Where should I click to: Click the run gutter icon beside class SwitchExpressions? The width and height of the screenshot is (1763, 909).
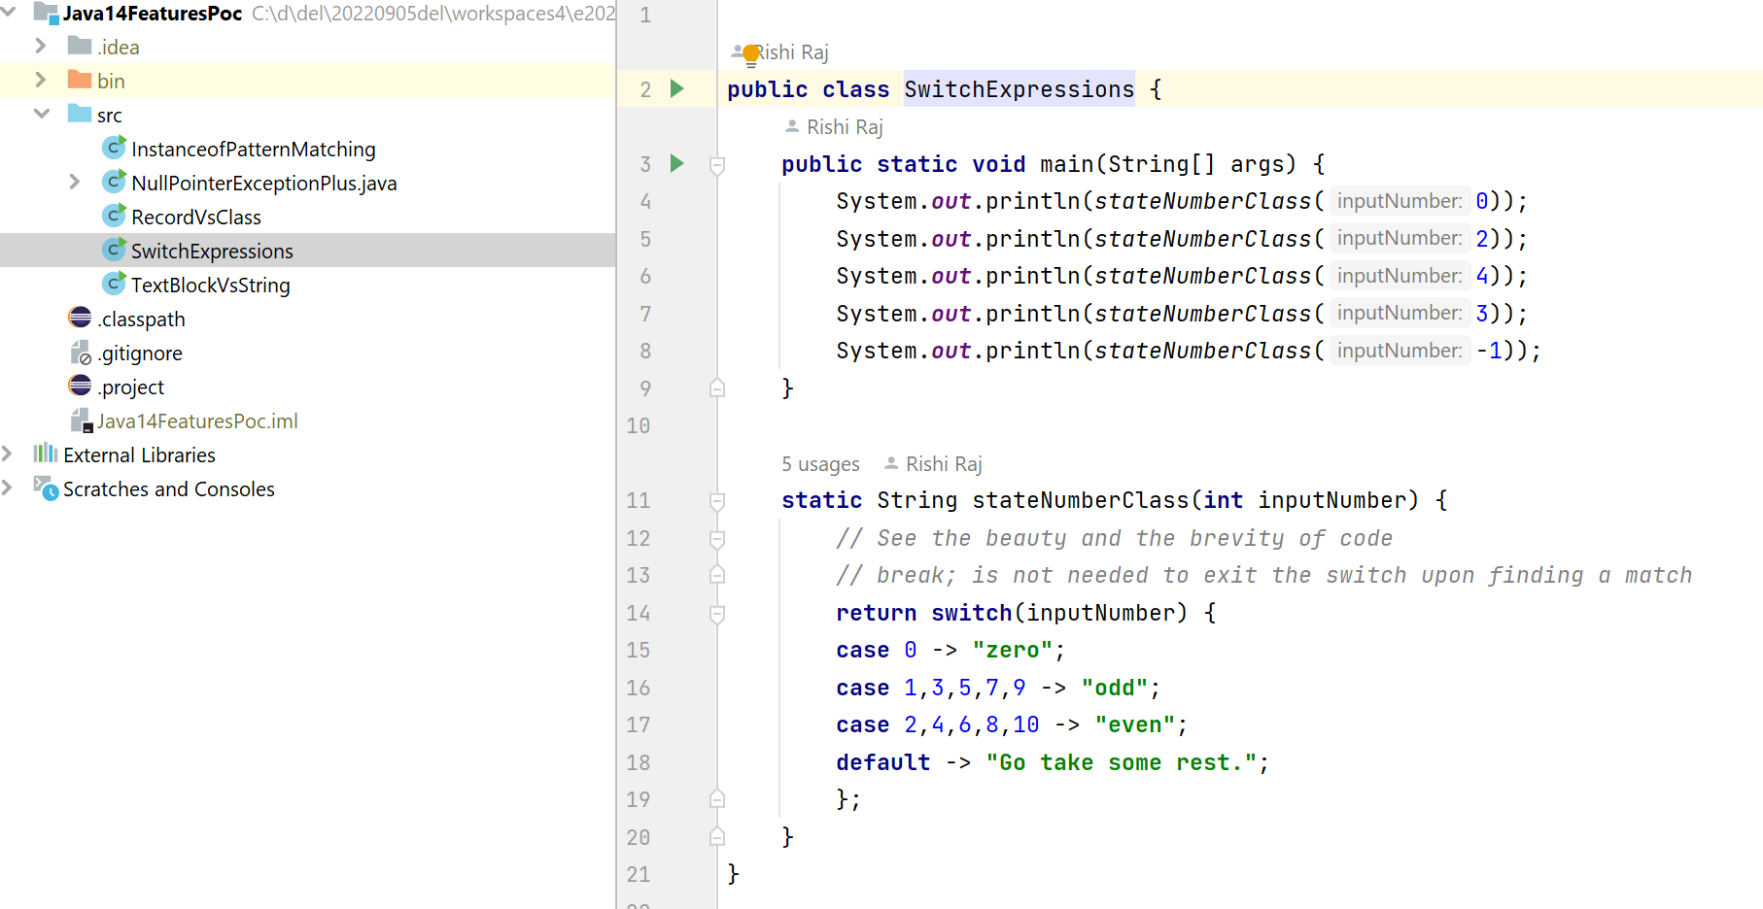click(677, 89)
